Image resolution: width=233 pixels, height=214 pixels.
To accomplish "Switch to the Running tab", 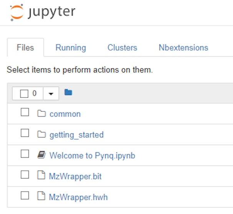I will click(x=71, y=48).
